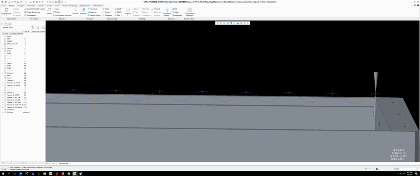The width and height of the screenshot is (420, 176).
Task: Select Copy Geometry
Action: [x=32, y=12]
